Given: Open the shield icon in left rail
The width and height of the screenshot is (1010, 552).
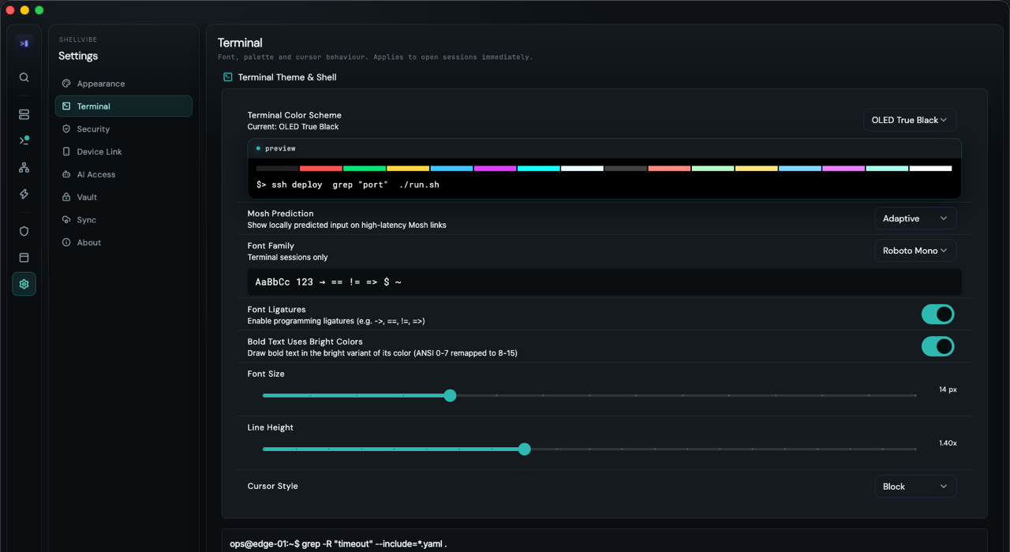Looking at the screenshot, I should pos(24,231).
